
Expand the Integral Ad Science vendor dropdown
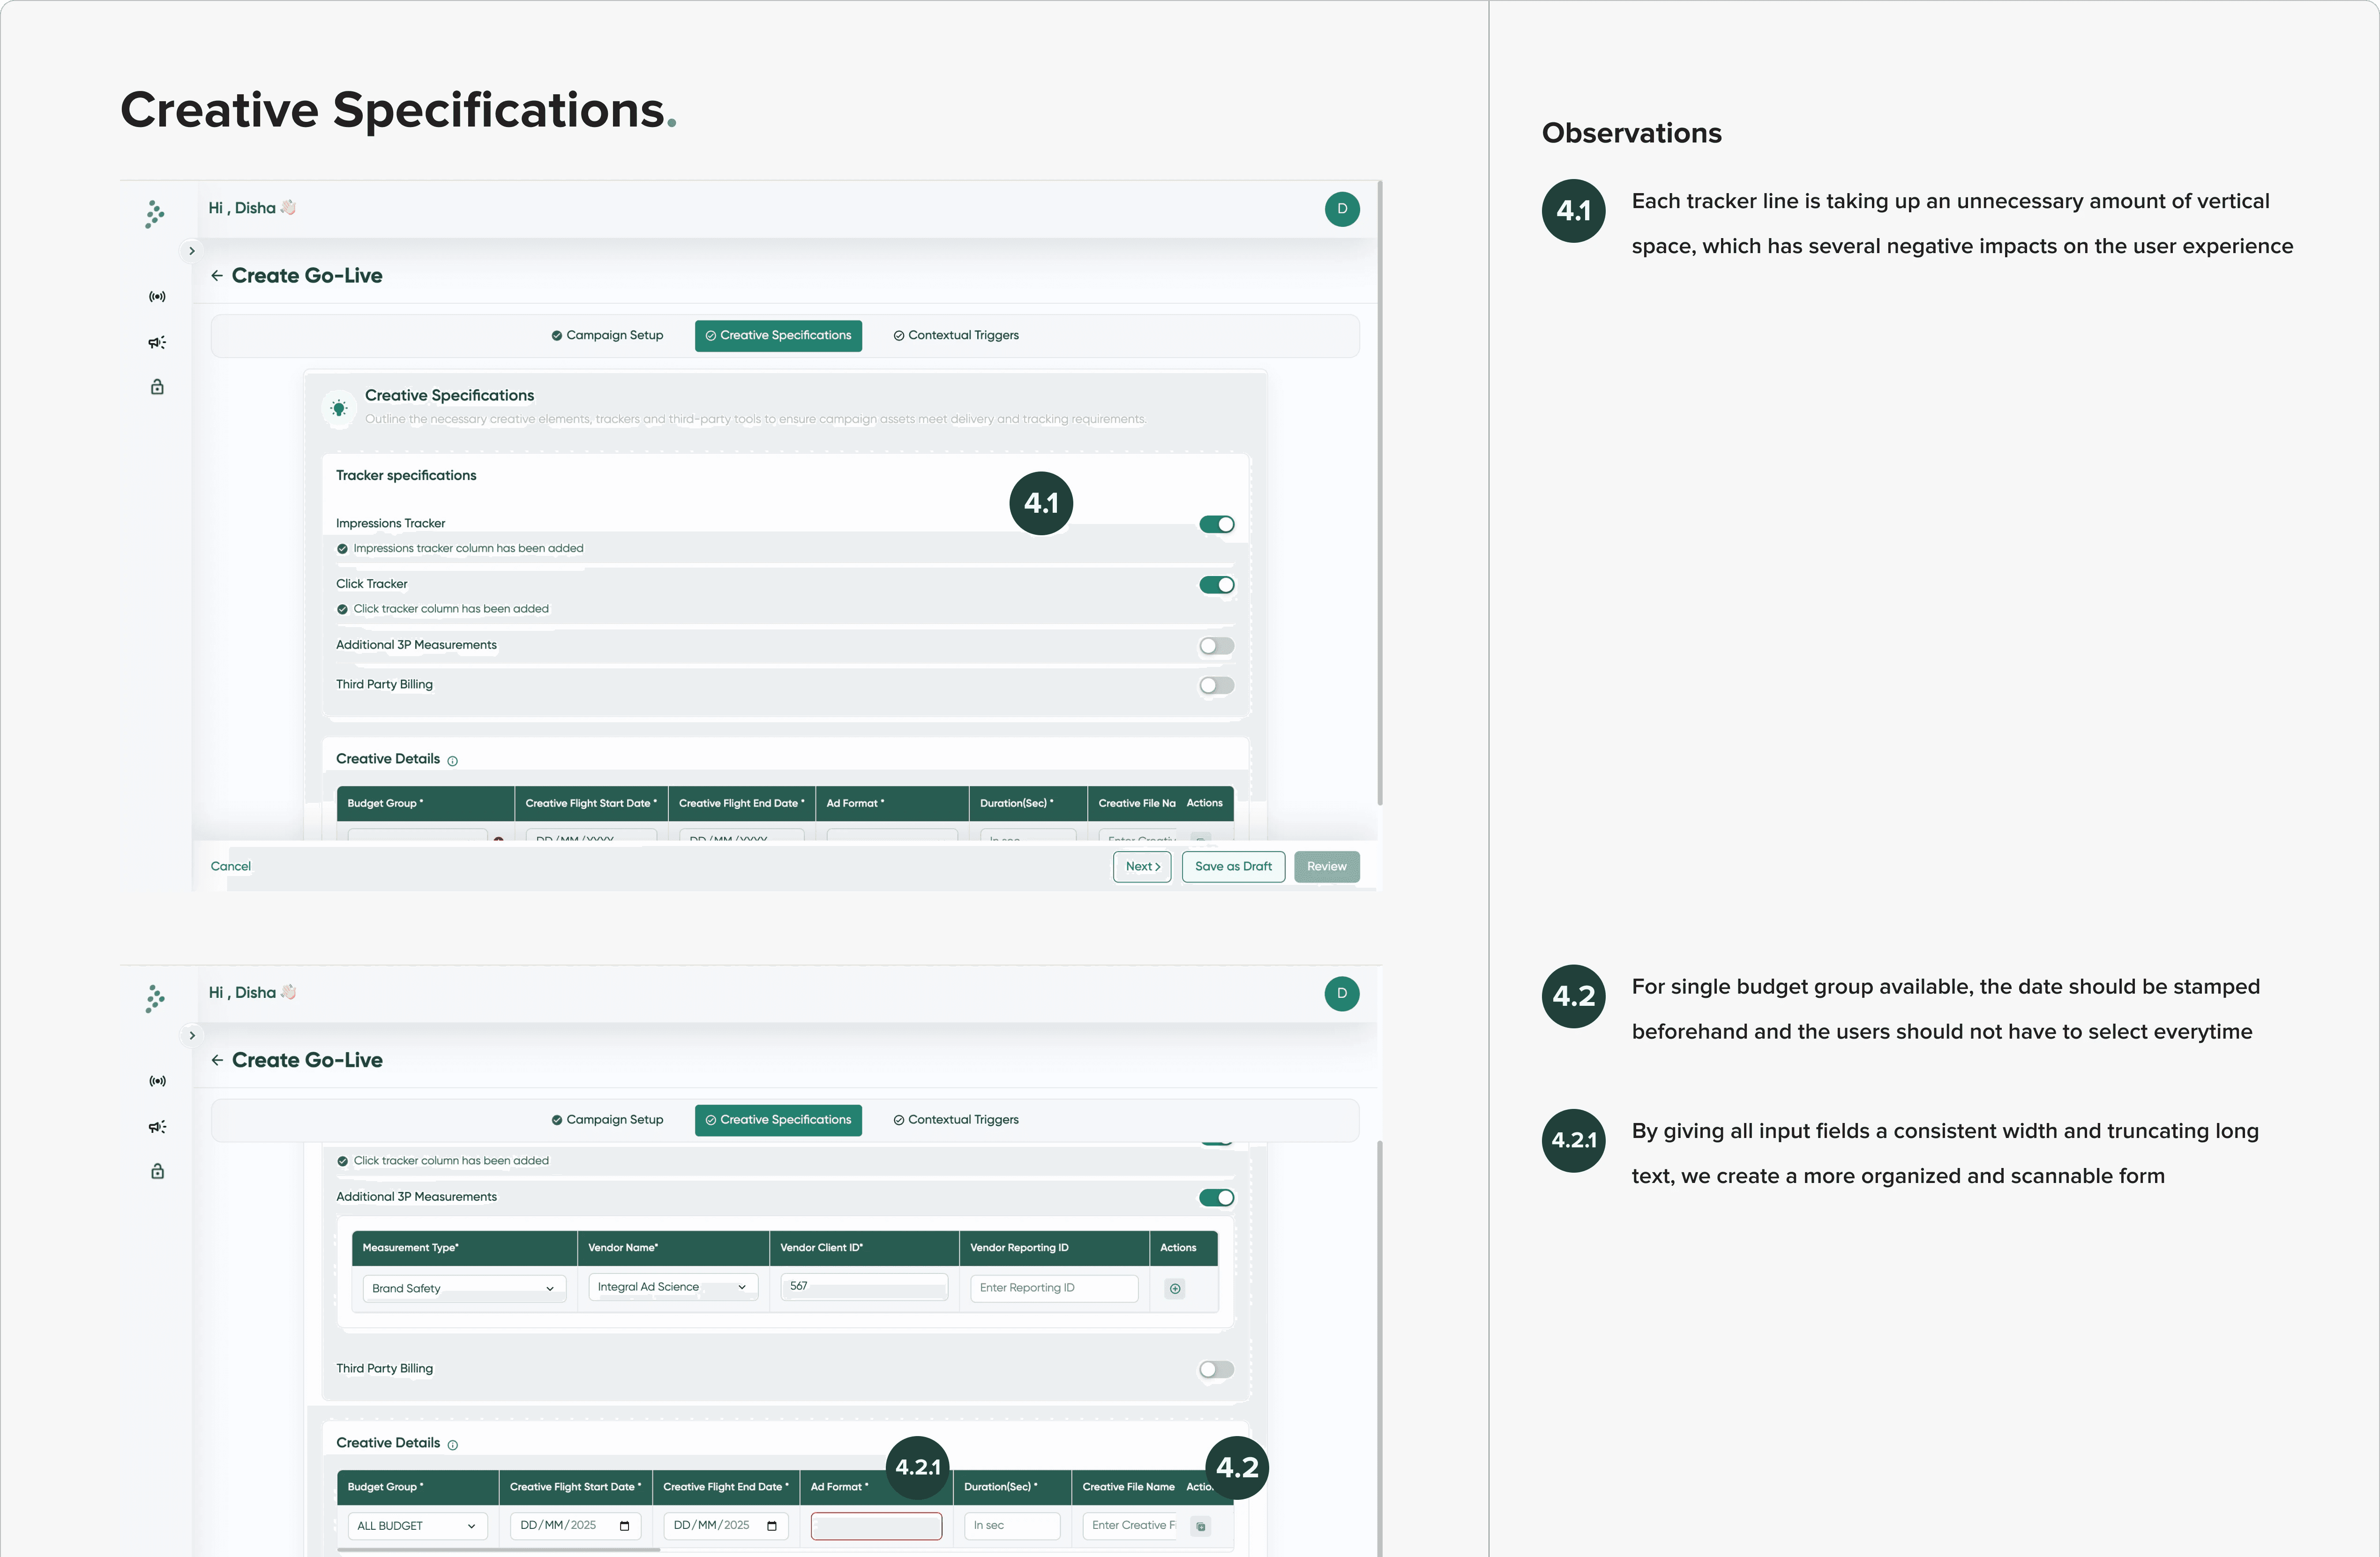point(672,1287)
